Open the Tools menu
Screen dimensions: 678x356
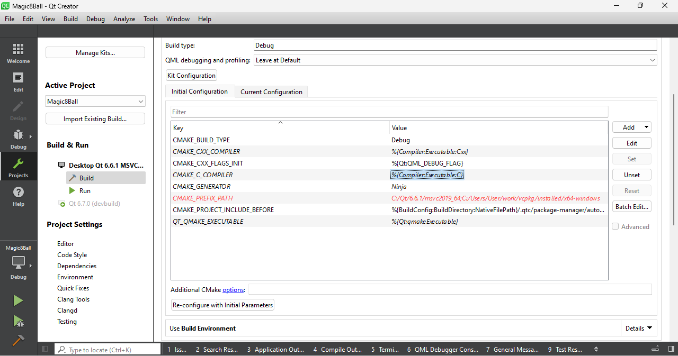coord(150,19)
